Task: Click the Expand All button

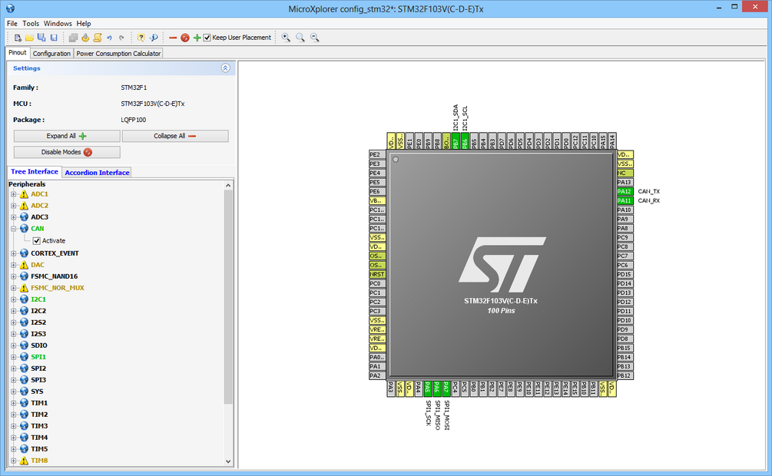Action: point(67,136)
